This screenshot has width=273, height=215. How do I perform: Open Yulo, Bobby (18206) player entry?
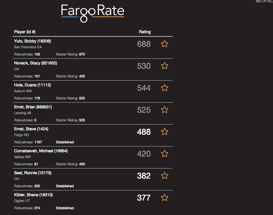pyautogui.click(x=32, y=41)
